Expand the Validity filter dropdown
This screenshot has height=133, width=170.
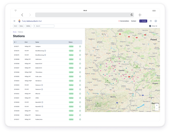[x=28, y=26]
